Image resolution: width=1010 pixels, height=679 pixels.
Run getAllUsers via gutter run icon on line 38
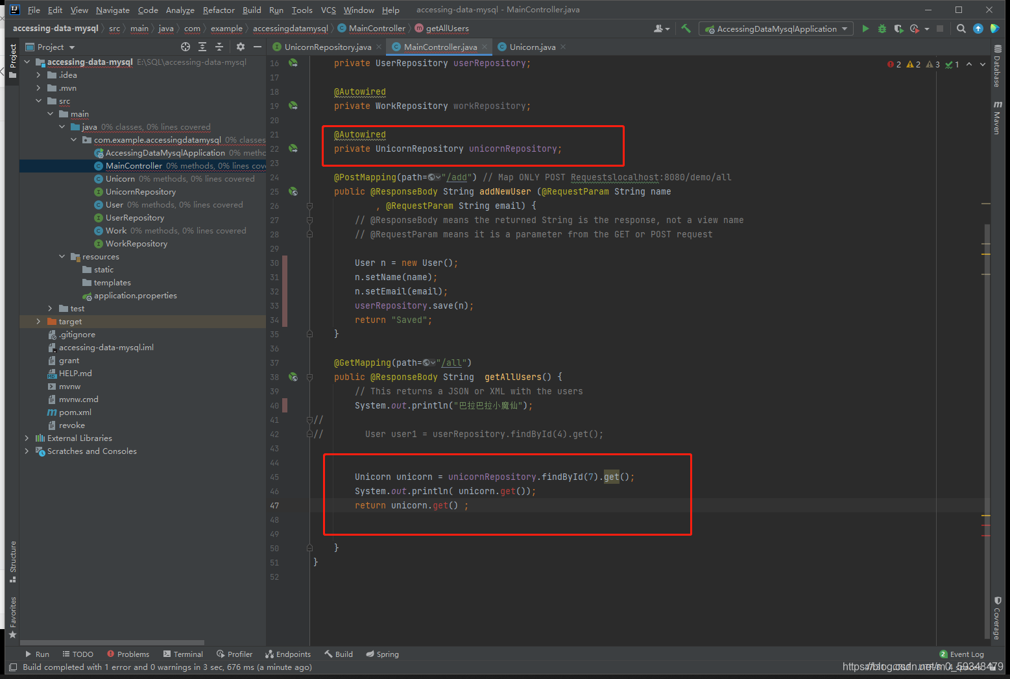[293, 377]
